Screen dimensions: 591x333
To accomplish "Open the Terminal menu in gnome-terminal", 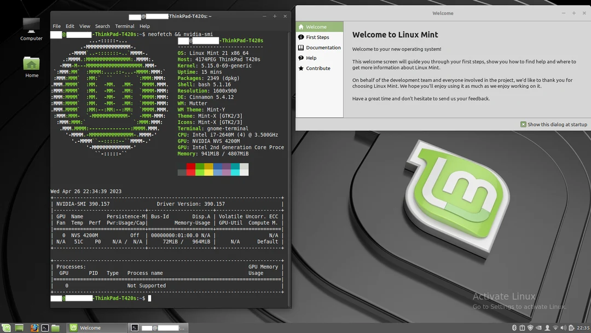I will [124, 26].
